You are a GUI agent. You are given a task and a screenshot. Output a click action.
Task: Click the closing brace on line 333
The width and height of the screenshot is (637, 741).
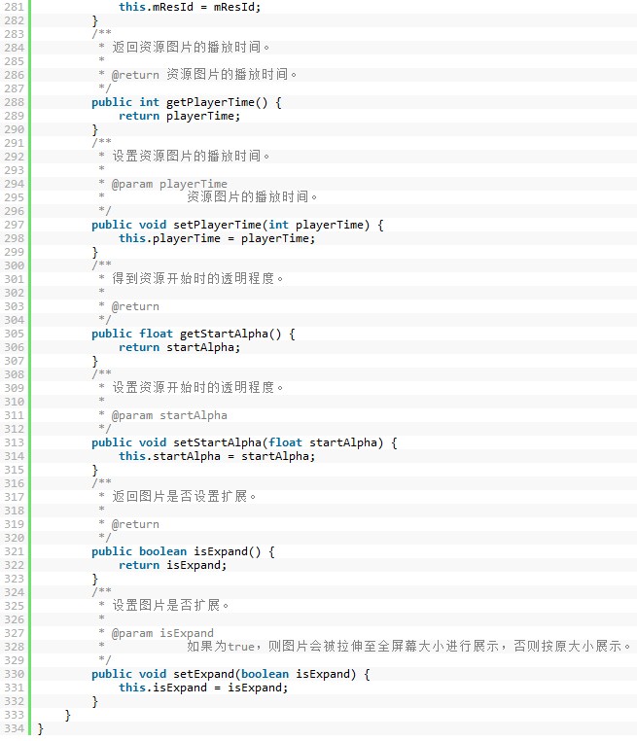[x=67, y=715]
